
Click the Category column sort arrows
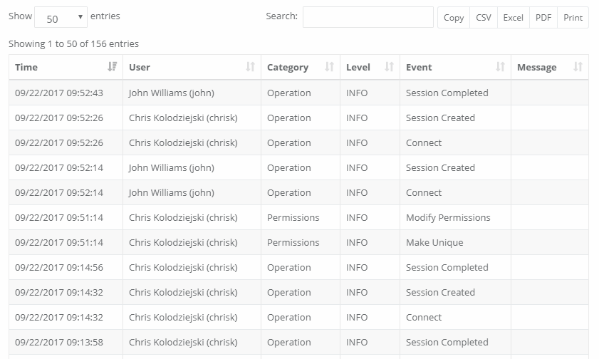click(329, 67)
